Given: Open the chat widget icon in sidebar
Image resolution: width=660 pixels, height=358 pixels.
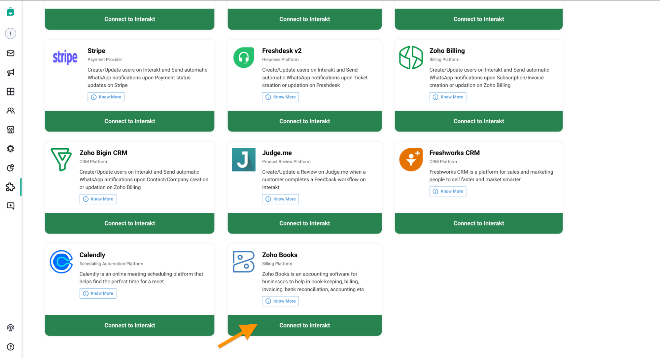Looking at the screenshot, I should click(10, 206).
